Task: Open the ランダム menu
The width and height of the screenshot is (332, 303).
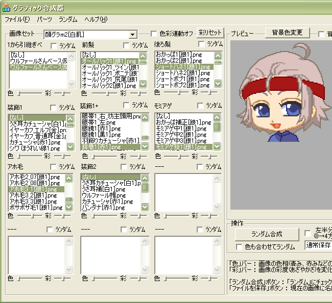Action: [68, 19]
